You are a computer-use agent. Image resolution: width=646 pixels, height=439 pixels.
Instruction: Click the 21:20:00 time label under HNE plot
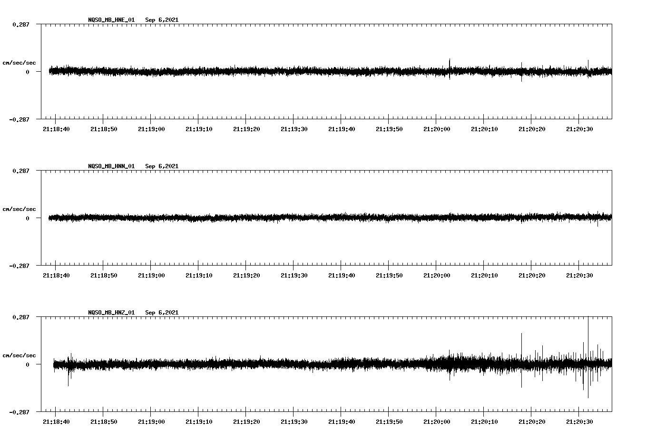point(437,129)
